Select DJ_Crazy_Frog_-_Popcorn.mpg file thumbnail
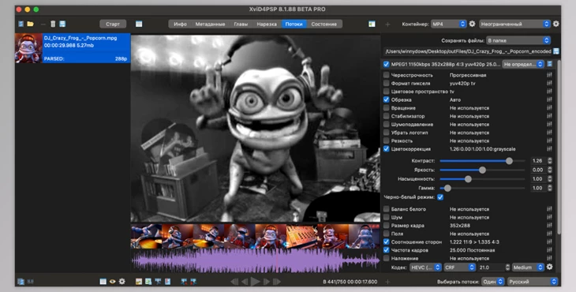Screen dimensions: 576x292 [x=28, y=48]
